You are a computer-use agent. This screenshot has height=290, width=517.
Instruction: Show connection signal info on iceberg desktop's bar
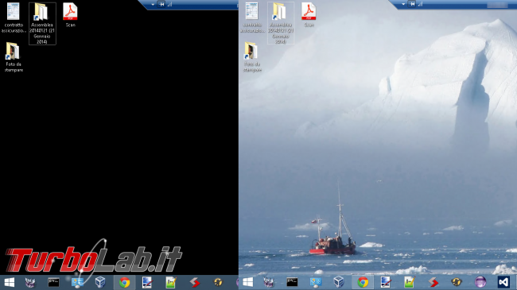coord(421,4)
